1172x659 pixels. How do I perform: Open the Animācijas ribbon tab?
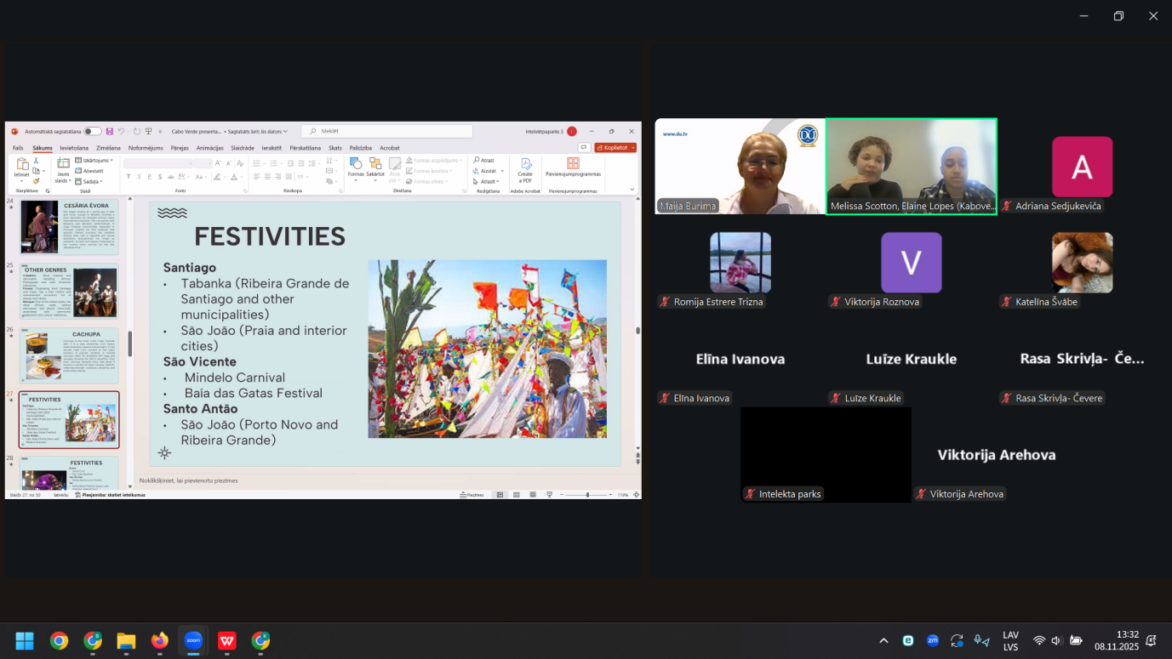(x=209, y=148)
